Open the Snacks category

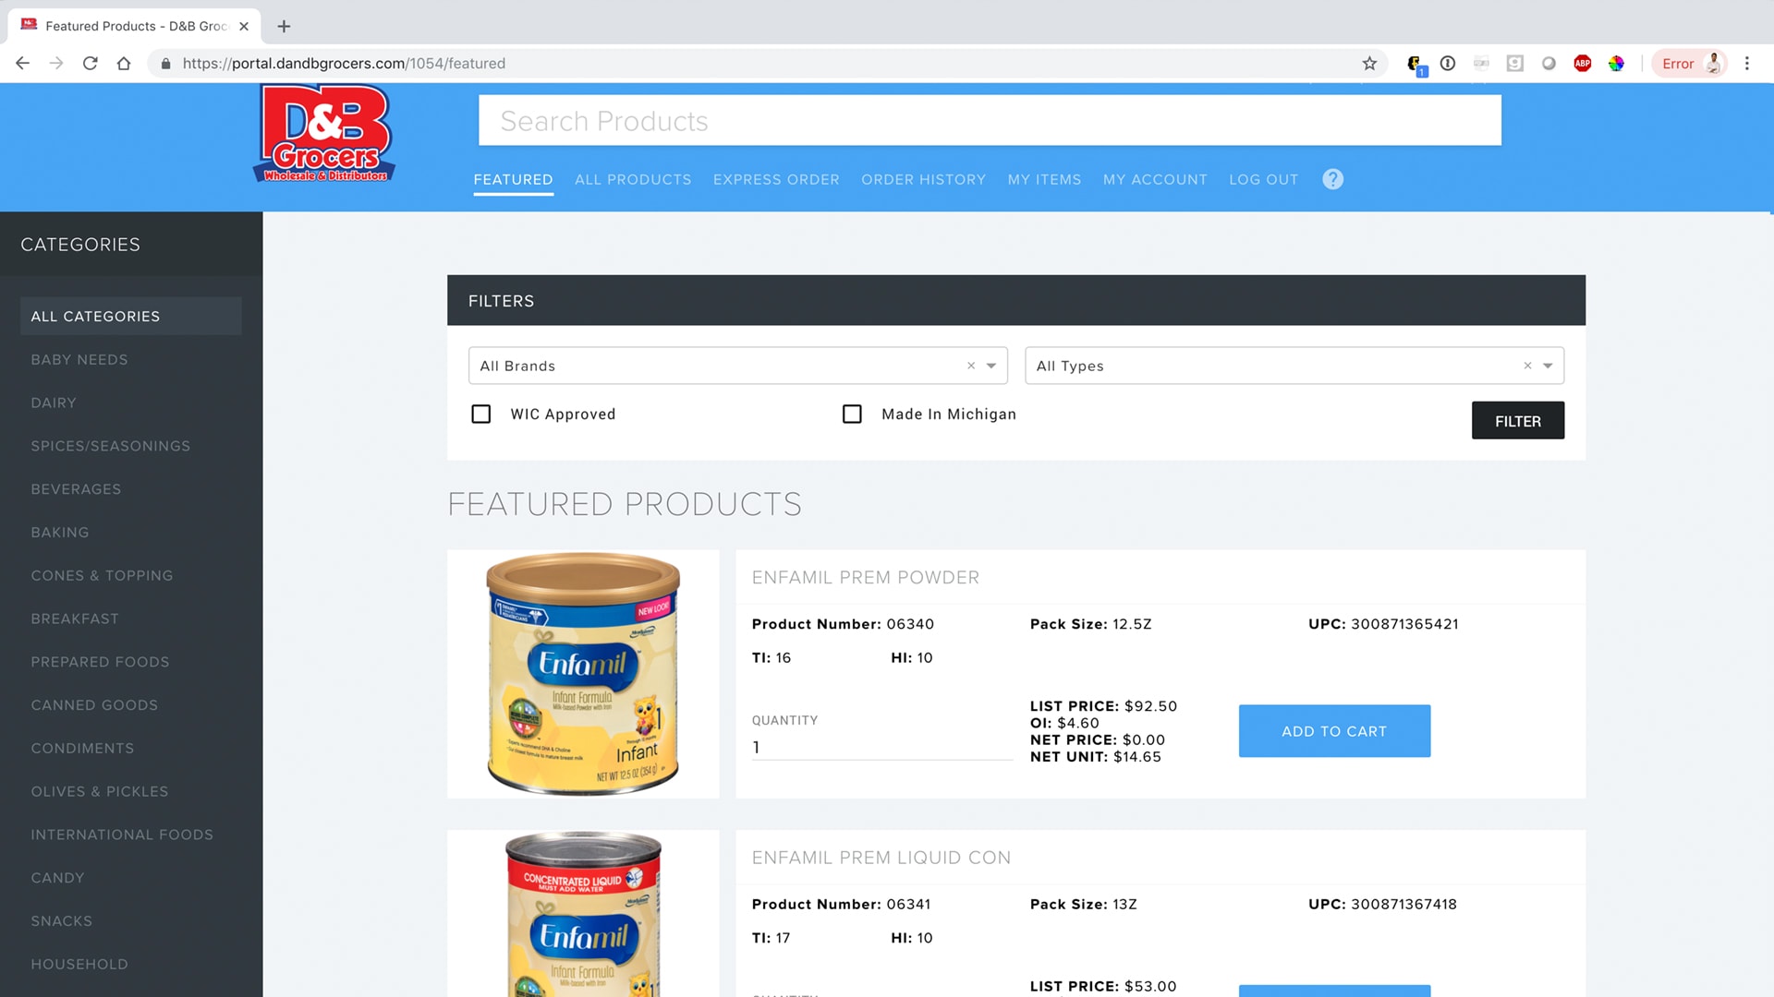[62, 921]
